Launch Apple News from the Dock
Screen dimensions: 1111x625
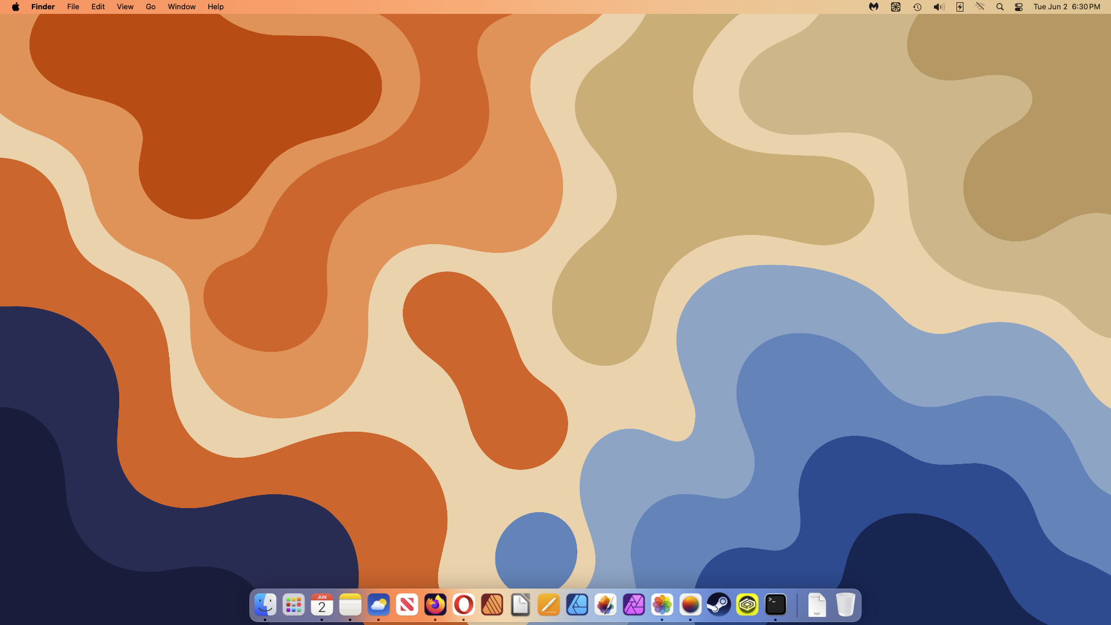coord(407,605)
